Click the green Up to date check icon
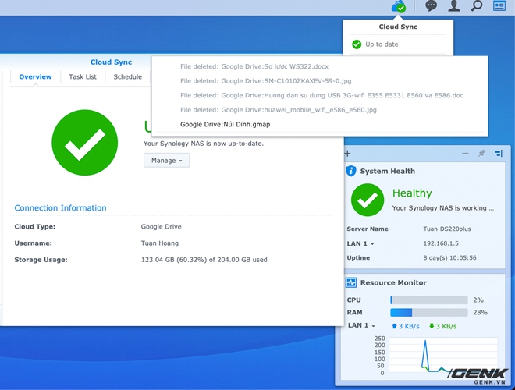Image resolution: width=515 pixels, height=390 pixels. (357, 44)
